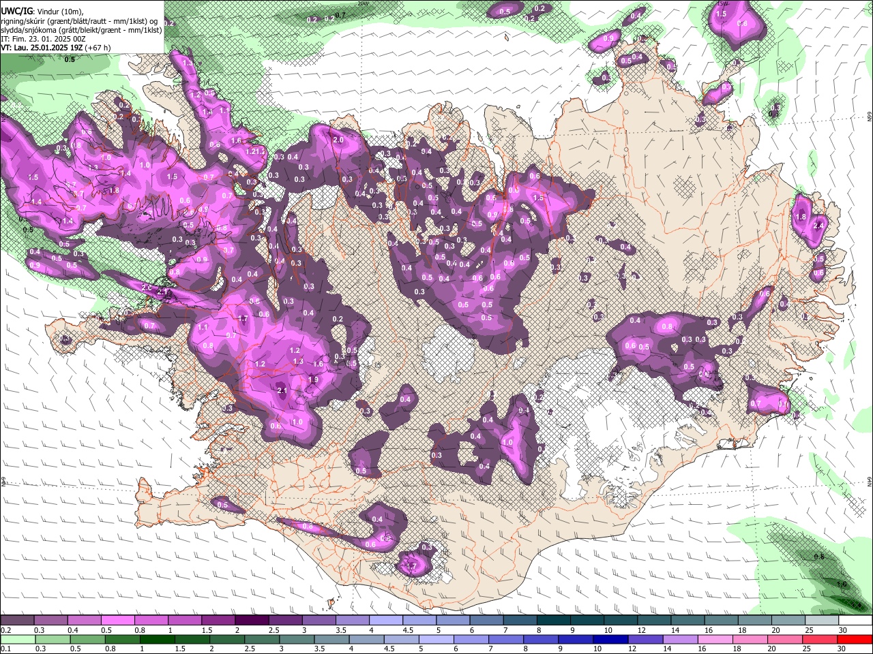The height and width of the screenshot is (654, 873).
Task: Click lower legend swatch between 7 and 8
Action: [507, 639]
